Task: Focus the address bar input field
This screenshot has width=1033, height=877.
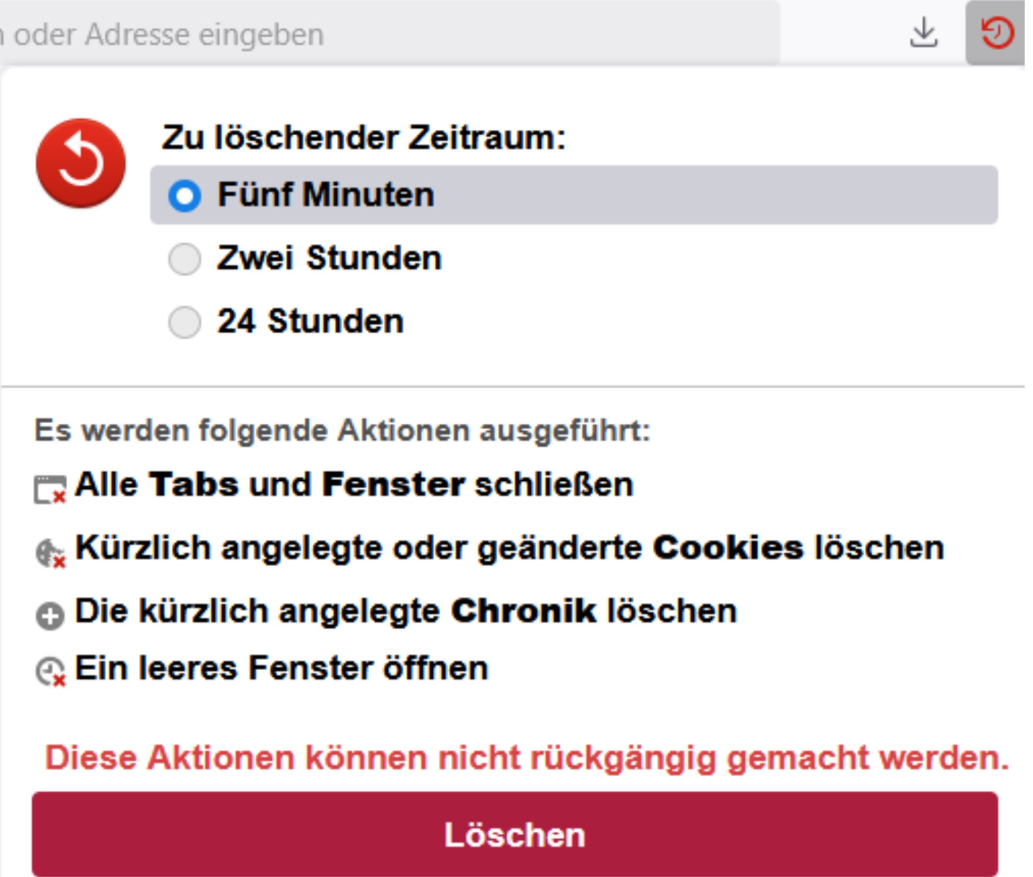Action: click(x=366, y=34)
